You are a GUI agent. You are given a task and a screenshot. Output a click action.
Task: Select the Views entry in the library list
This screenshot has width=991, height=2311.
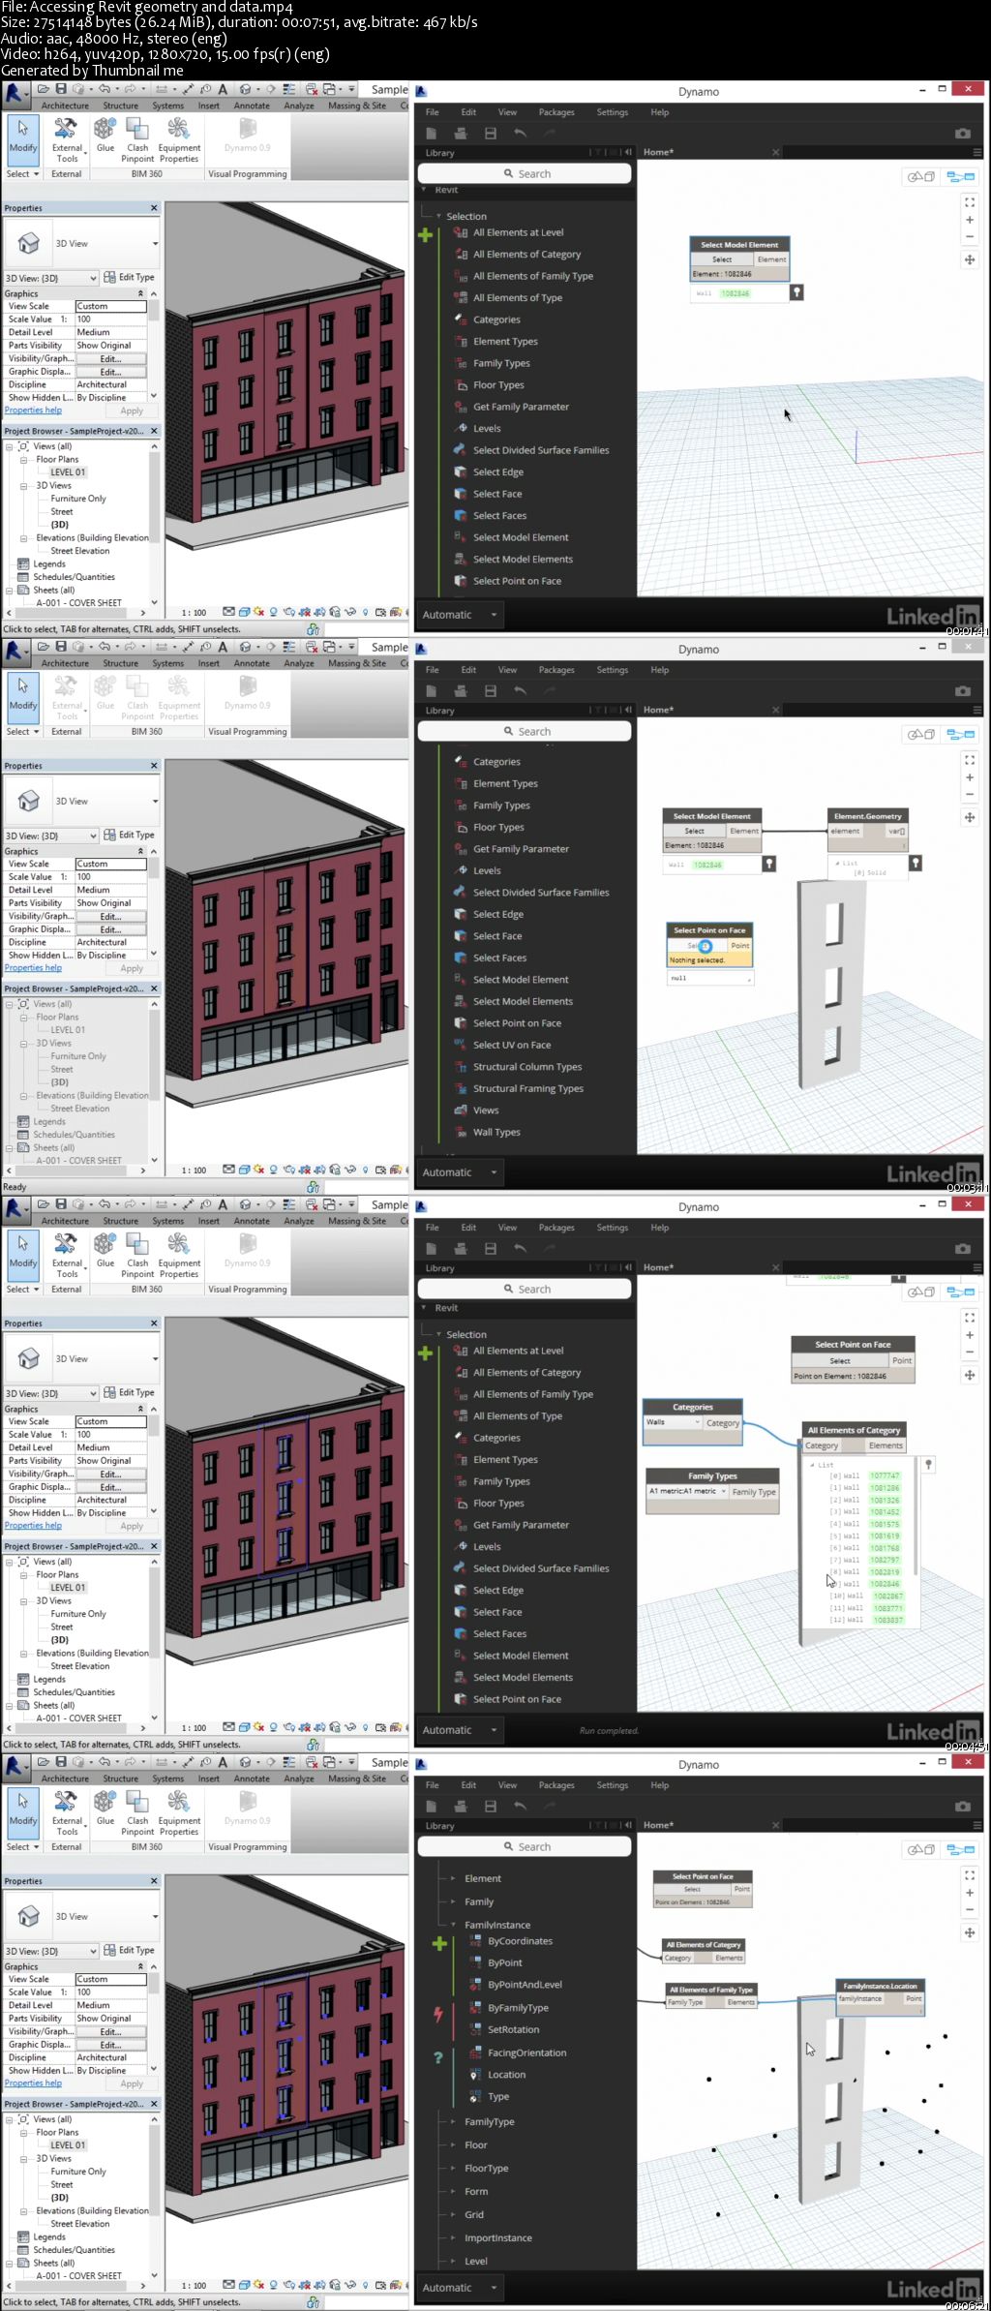click(486, 1110)
